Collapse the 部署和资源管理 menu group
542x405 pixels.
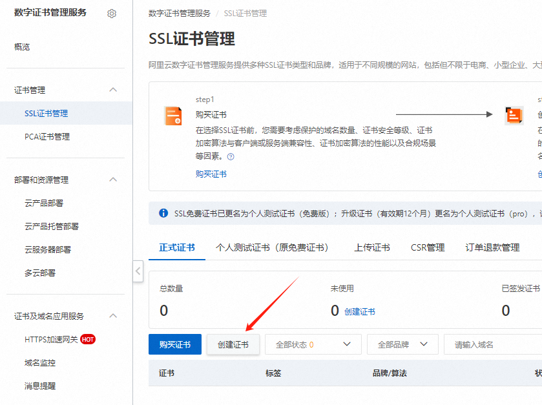[113, 180]
